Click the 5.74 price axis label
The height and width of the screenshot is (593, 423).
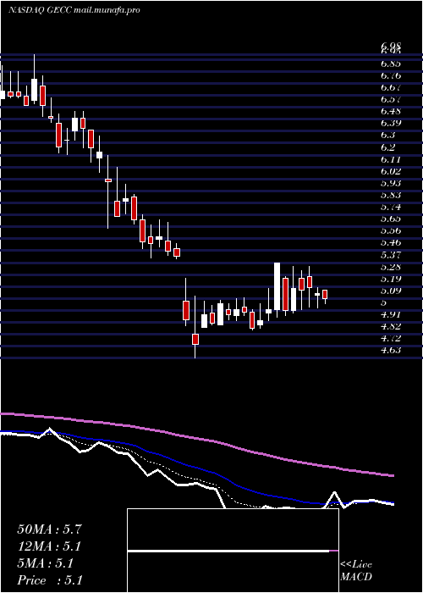tap(391, 207)
